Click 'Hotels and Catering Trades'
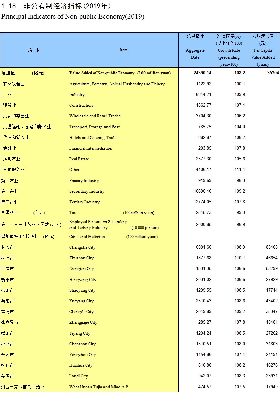280x403 pixels. [93, 138]
